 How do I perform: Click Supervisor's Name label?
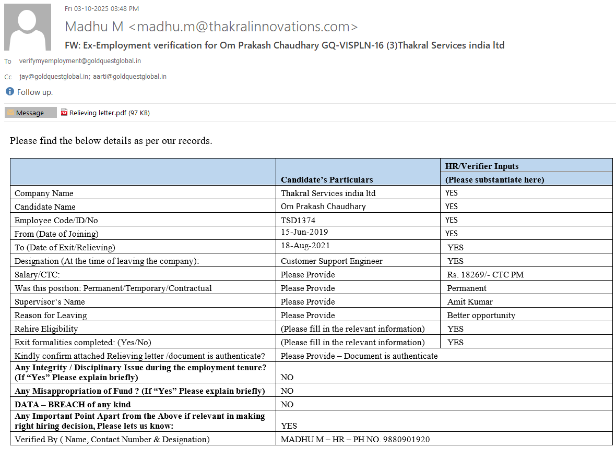click(x=50, y=302)
